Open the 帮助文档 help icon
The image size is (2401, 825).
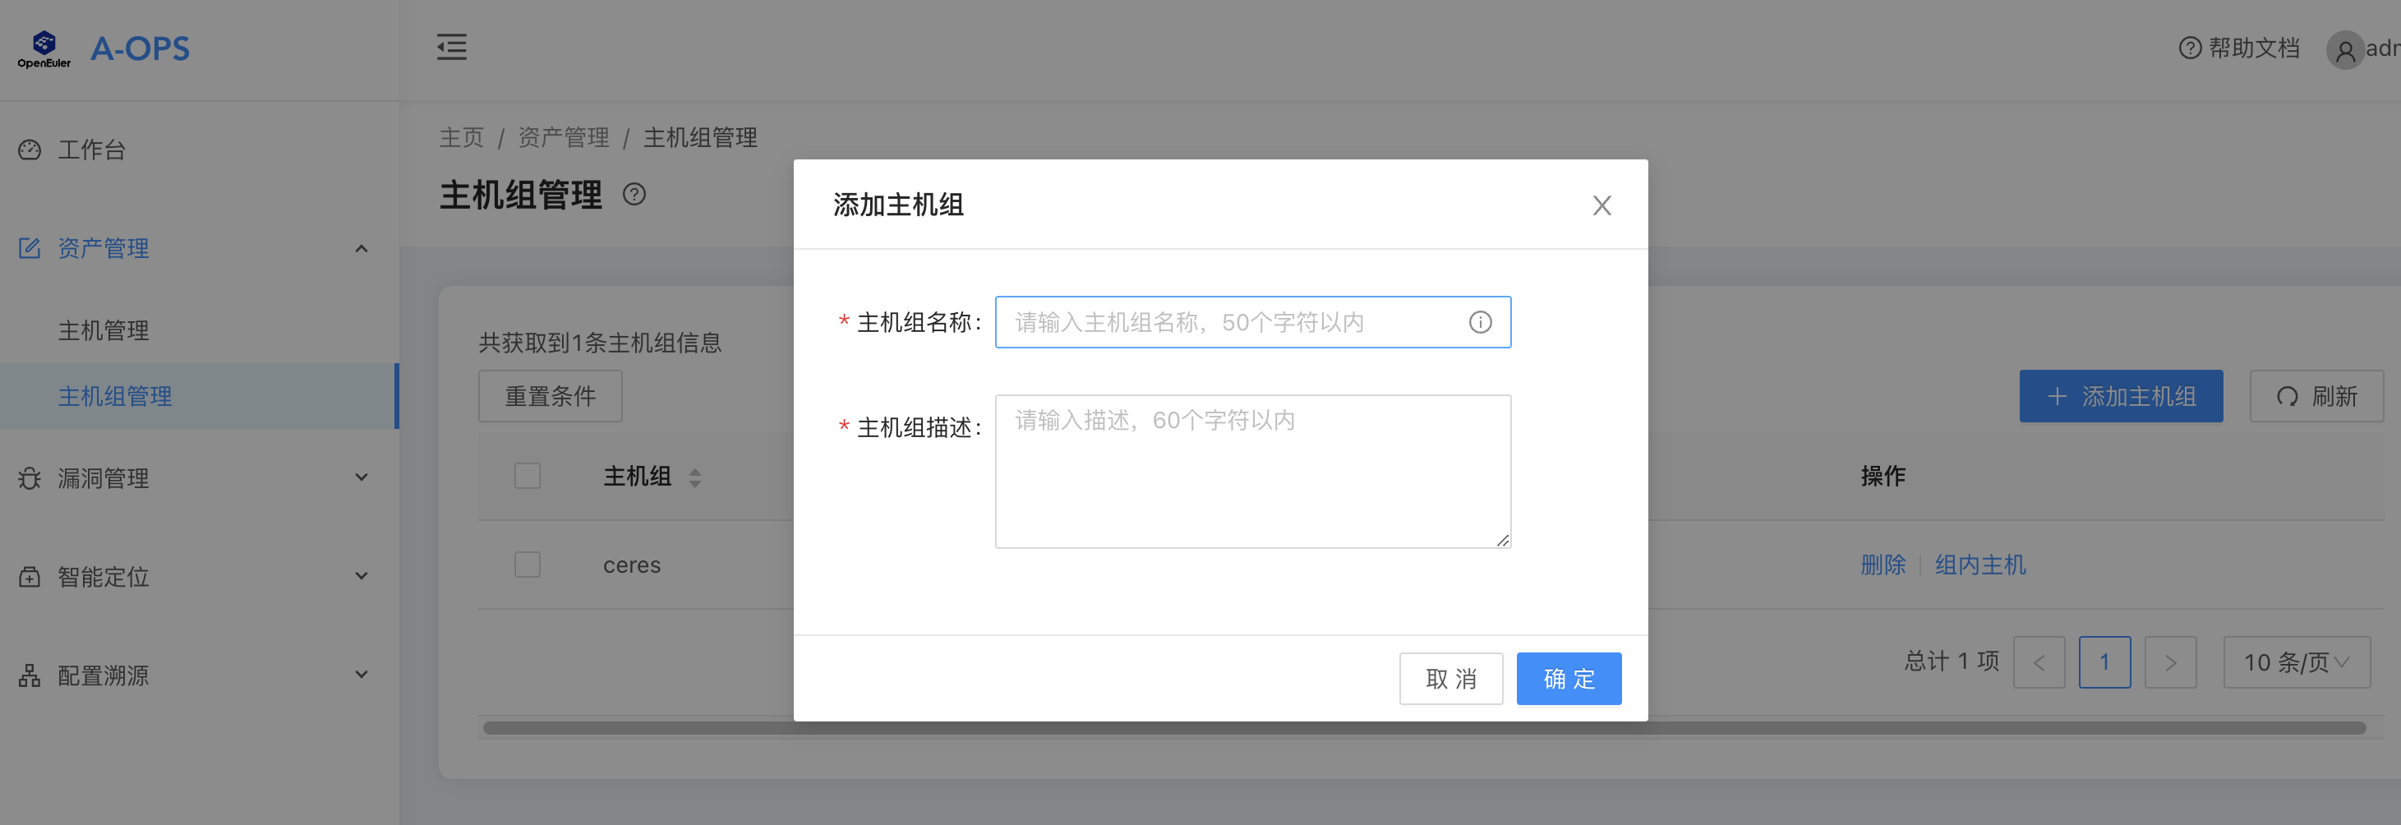pos(2190,48)
